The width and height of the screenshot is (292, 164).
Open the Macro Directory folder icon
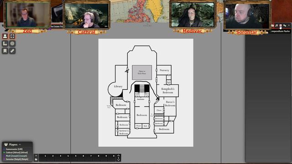pos(36,159)
